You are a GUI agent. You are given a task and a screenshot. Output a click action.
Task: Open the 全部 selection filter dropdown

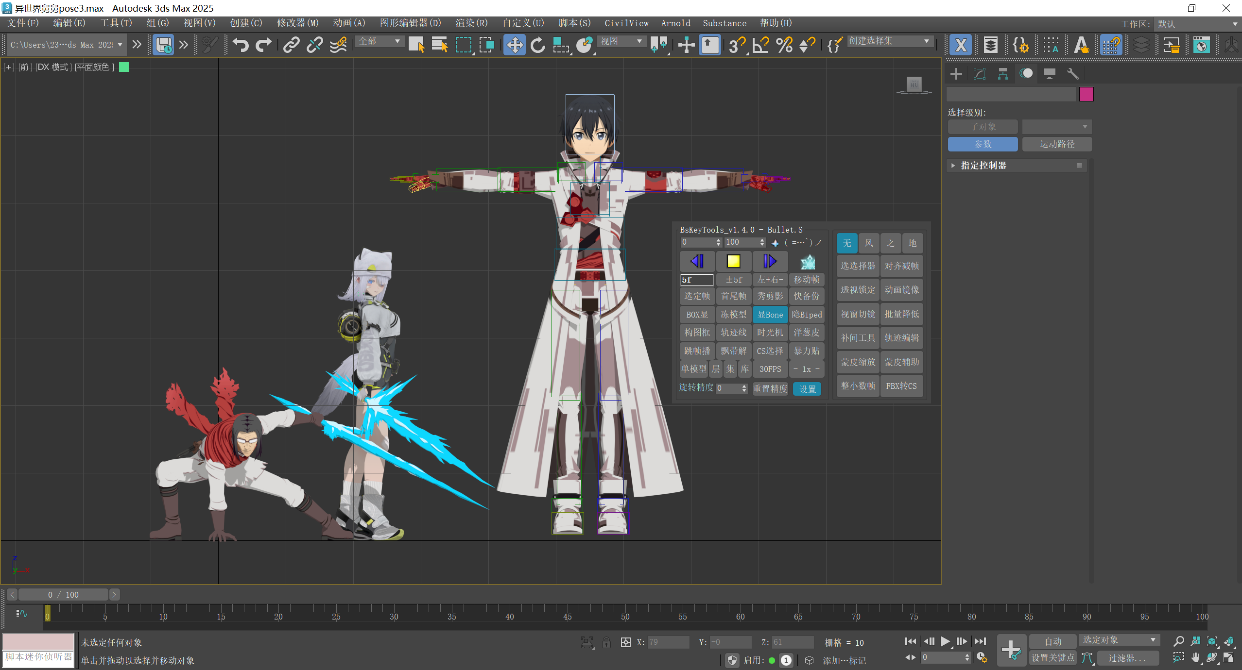click(379, 41)
